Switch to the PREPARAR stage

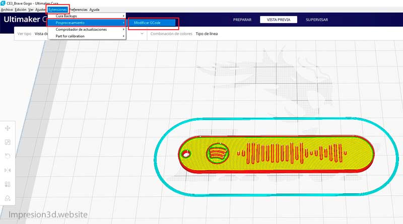coord(242,20)
